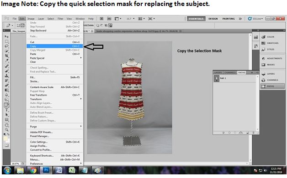The image size is (287, 178).
Task: Select the Hand tool
Action: (x=6, y=125)
